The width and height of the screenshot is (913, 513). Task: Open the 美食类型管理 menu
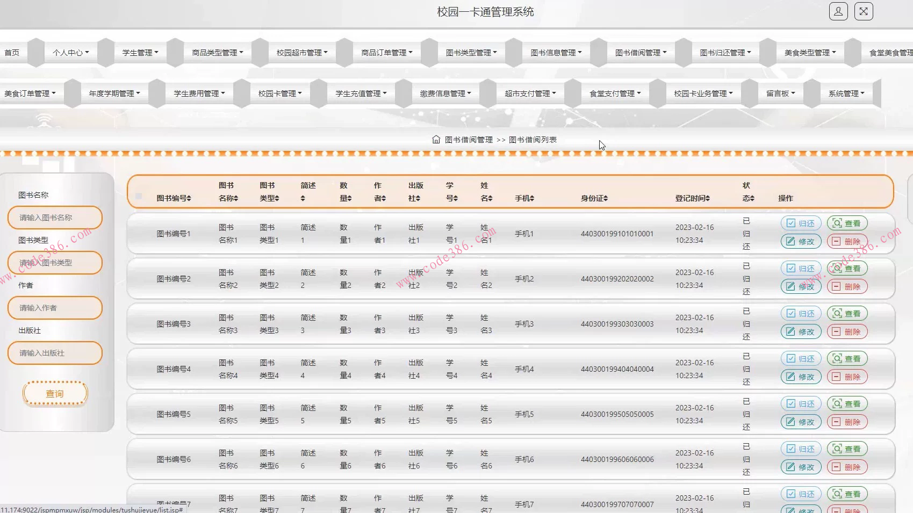click(810, 53)
